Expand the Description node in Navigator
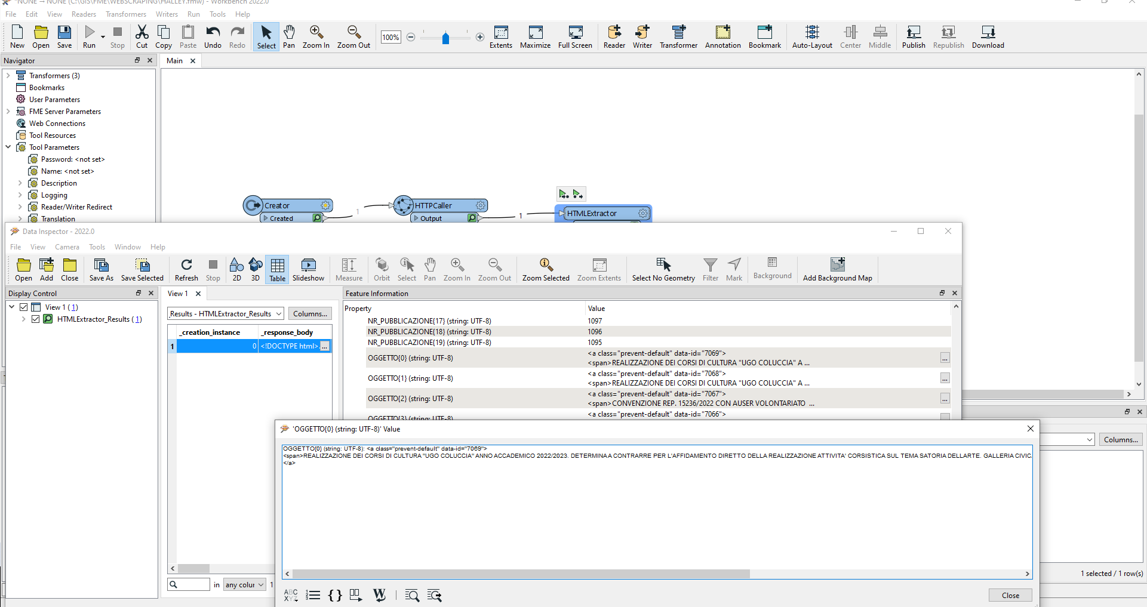 pyautogui.click(x=20, y=183)
